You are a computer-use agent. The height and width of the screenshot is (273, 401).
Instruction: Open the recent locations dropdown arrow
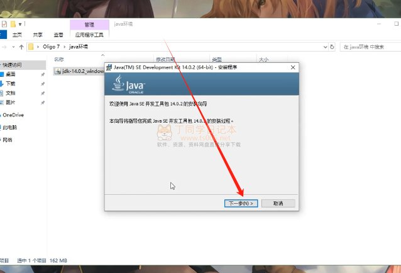(13, 47)
